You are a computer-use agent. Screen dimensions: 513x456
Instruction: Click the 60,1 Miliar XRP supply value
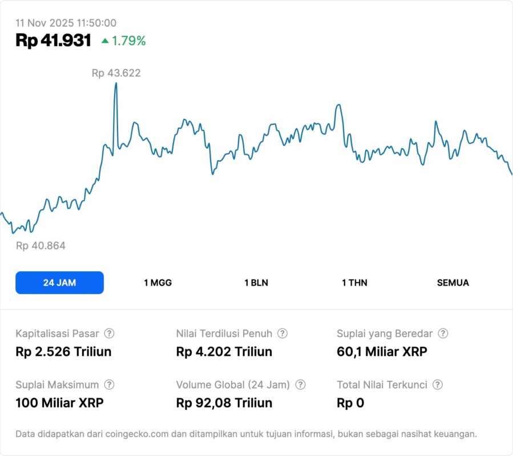pyautogui.click(x=382, y=352)
